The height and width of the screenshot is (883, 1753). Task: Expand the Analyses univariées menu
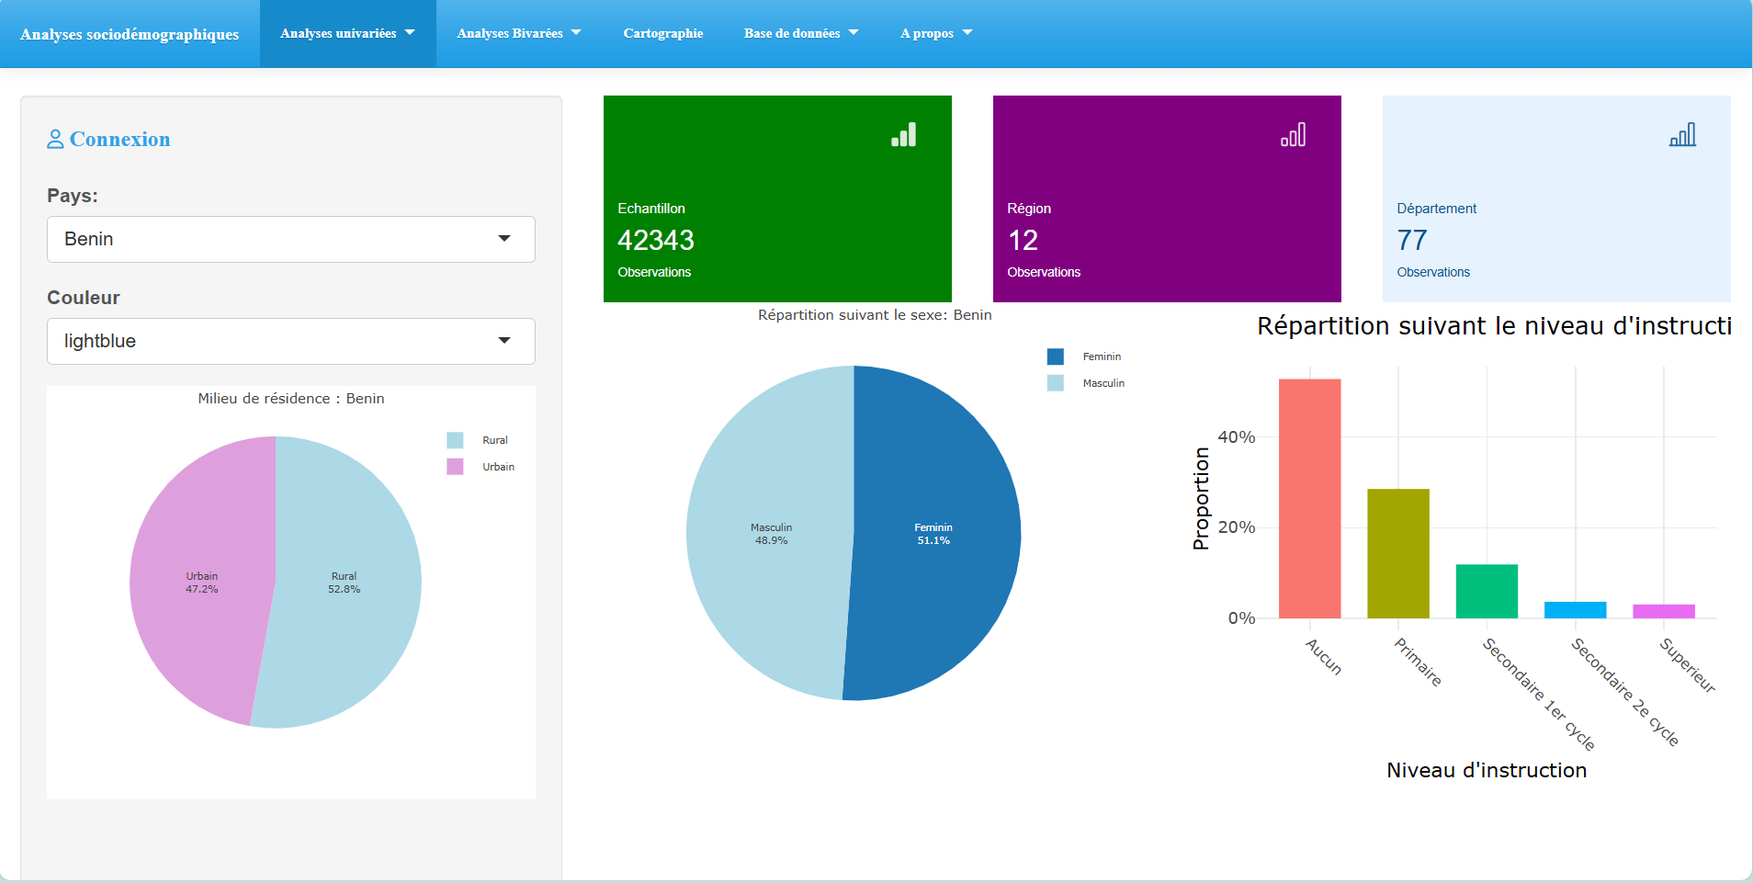pos(347,33)
